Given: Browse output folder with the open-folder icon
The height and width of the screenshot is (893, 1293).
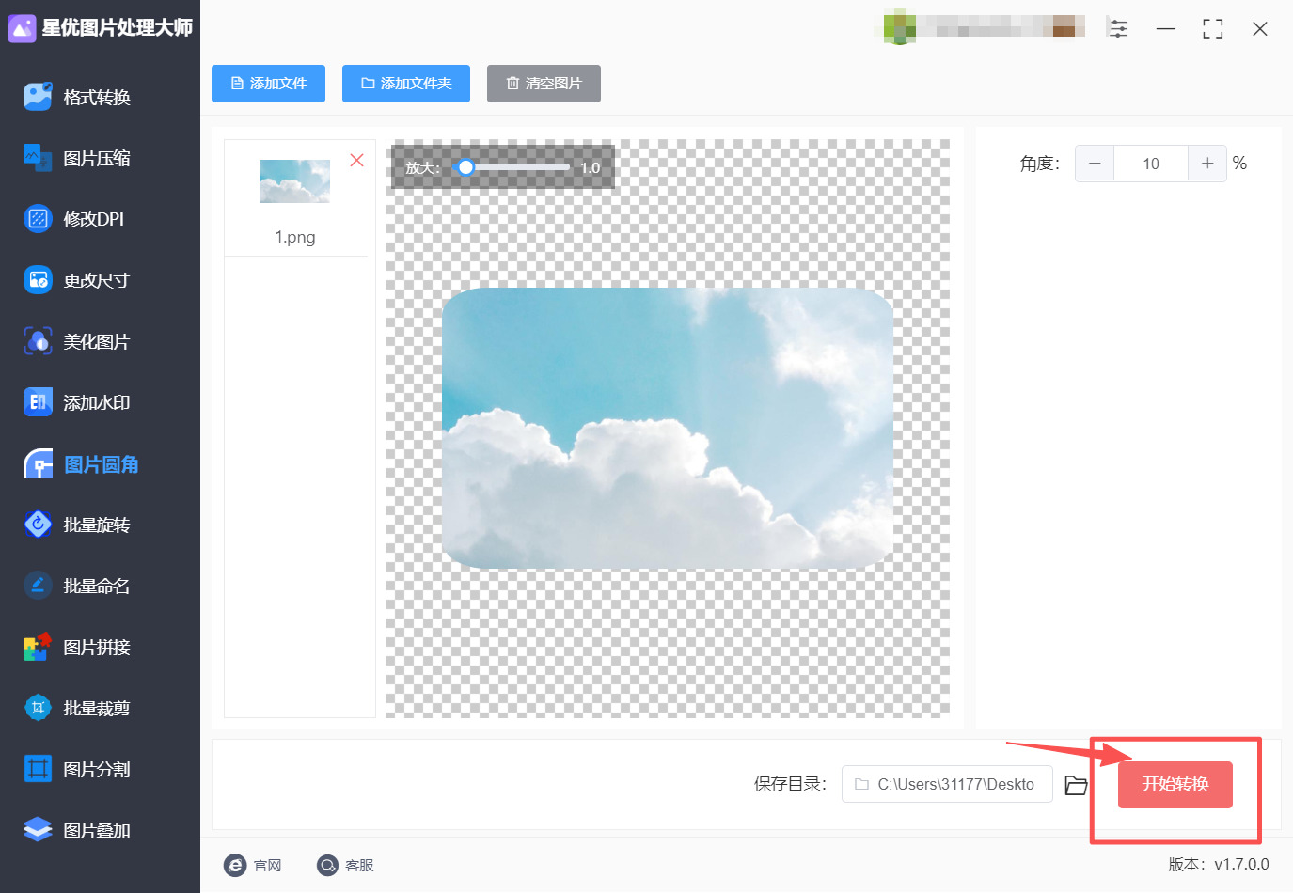Looking at the screenshot, I should 1076,785.
